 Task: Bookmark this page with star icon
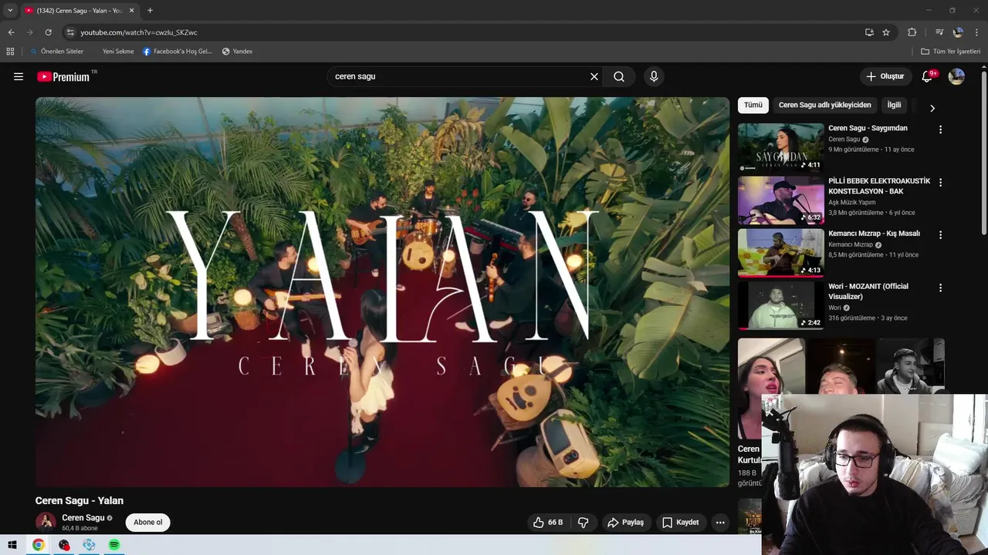[x=886, y=32]
